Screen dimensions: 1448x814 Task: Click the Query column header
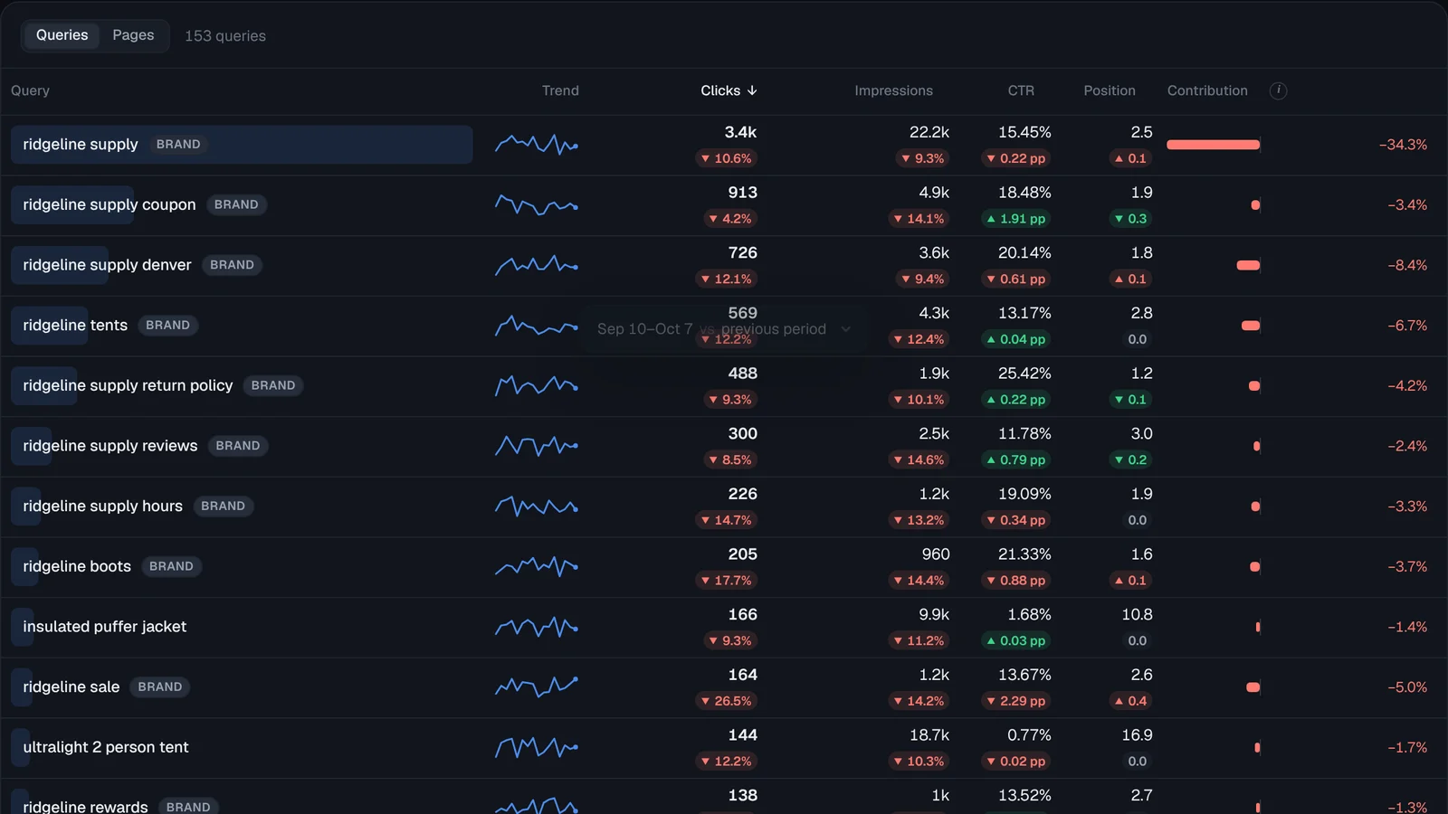click(x=30, y=90)
